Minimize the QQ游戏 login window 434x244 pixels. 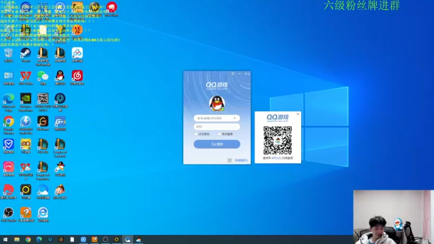(239, 74)
